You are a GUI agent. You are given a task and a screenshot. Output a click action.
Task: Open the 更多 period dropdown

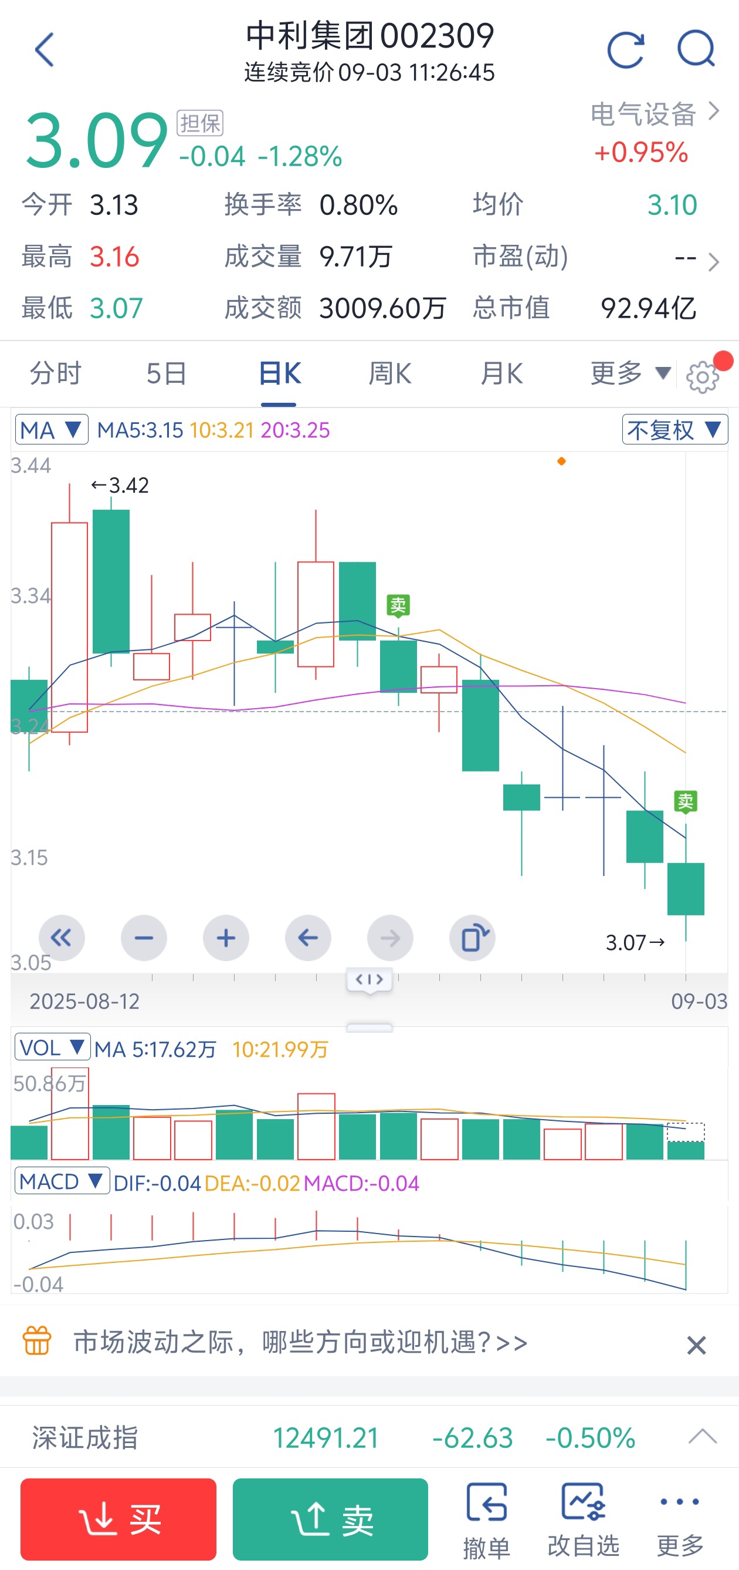[630, 373]
